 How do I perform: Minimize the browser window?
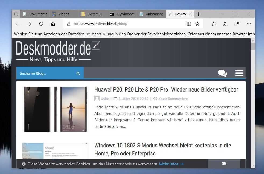223,14
